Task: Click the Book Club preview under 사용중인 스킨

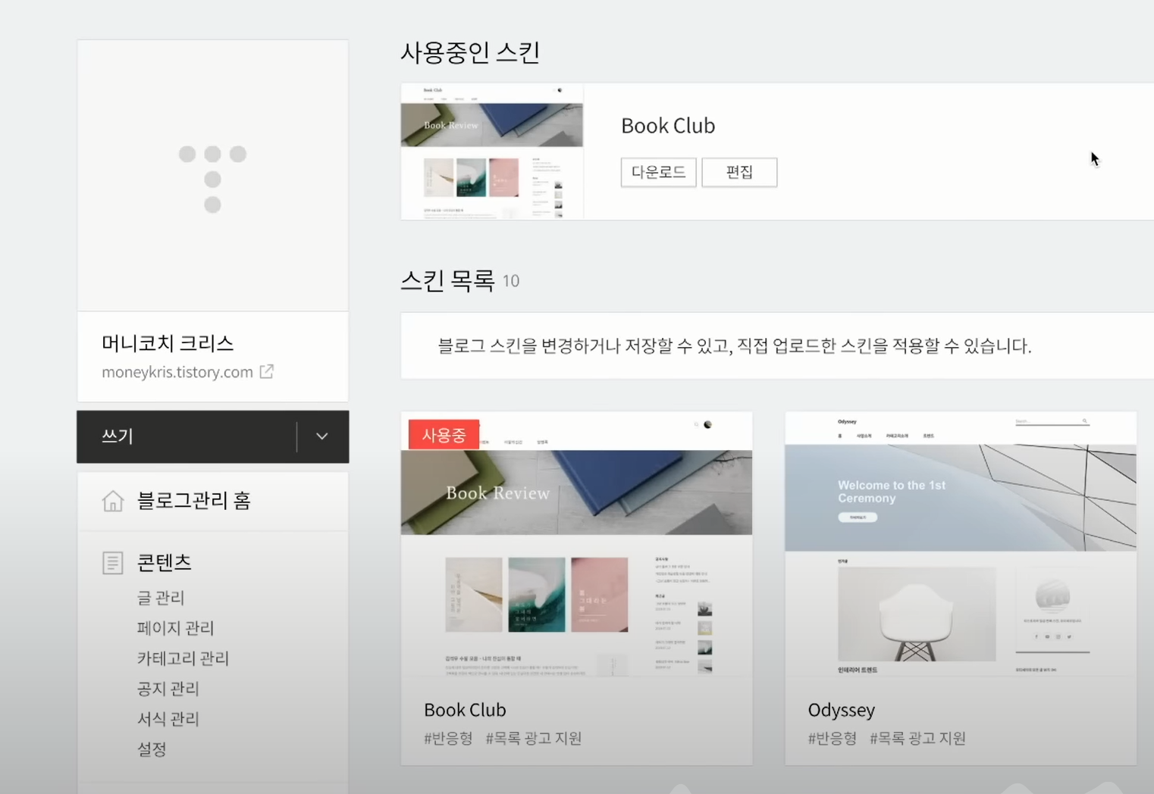Action: tap(492, 151)
